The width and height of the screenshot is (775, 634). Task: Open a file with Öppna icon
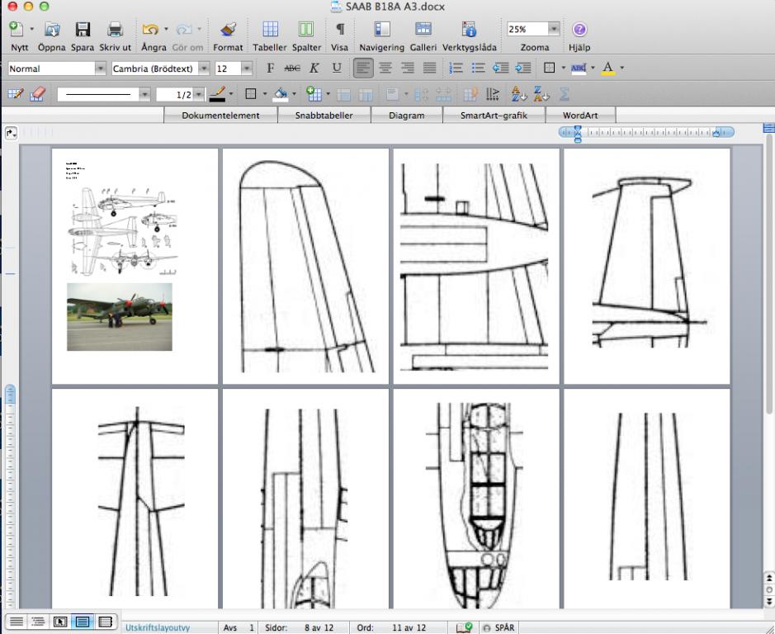[x=52, y=31]
